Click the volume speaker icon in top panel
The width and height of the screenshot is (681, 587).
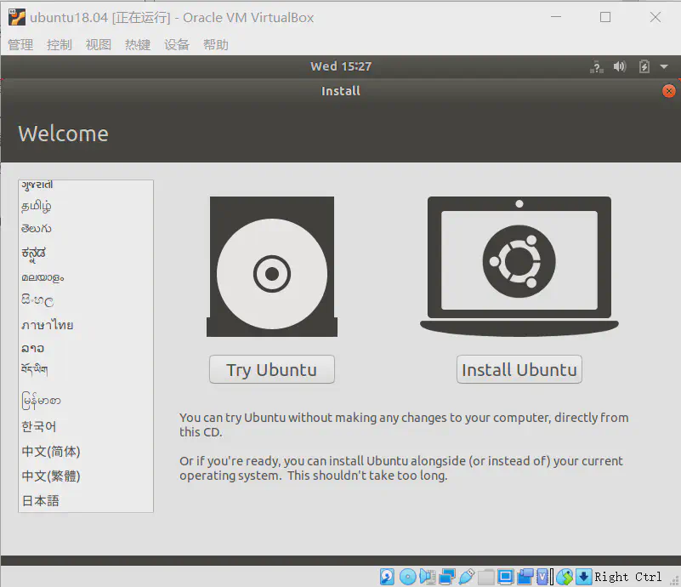tap(620, 66)
